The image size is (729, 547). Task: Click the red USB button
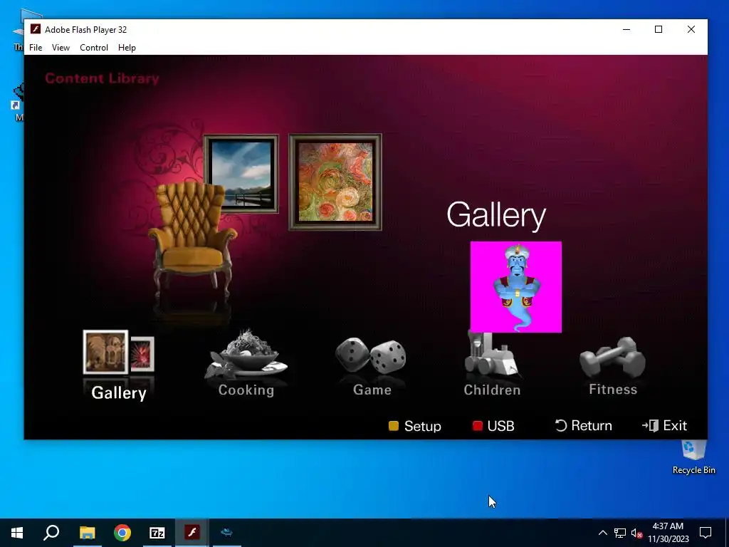[x=493, y=426]
